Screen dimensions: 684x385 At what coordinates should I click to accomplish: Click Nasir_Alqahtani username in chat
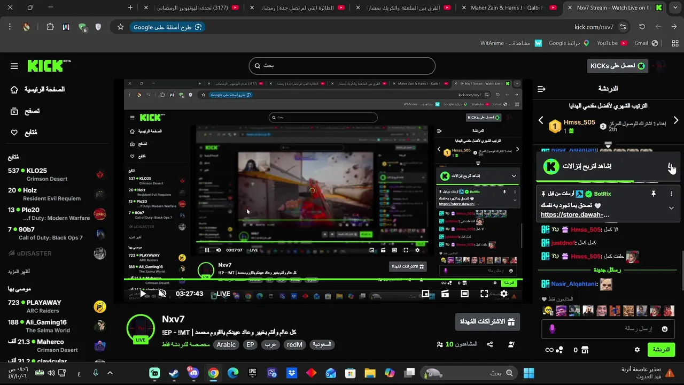[574, 284]
